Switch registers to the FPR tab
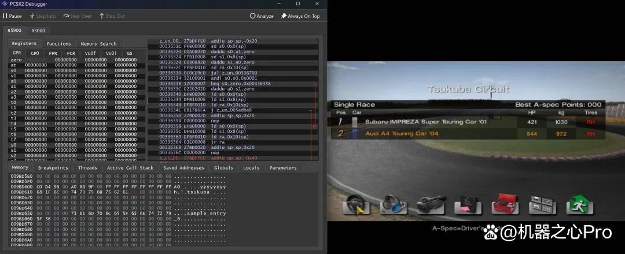 53,53
